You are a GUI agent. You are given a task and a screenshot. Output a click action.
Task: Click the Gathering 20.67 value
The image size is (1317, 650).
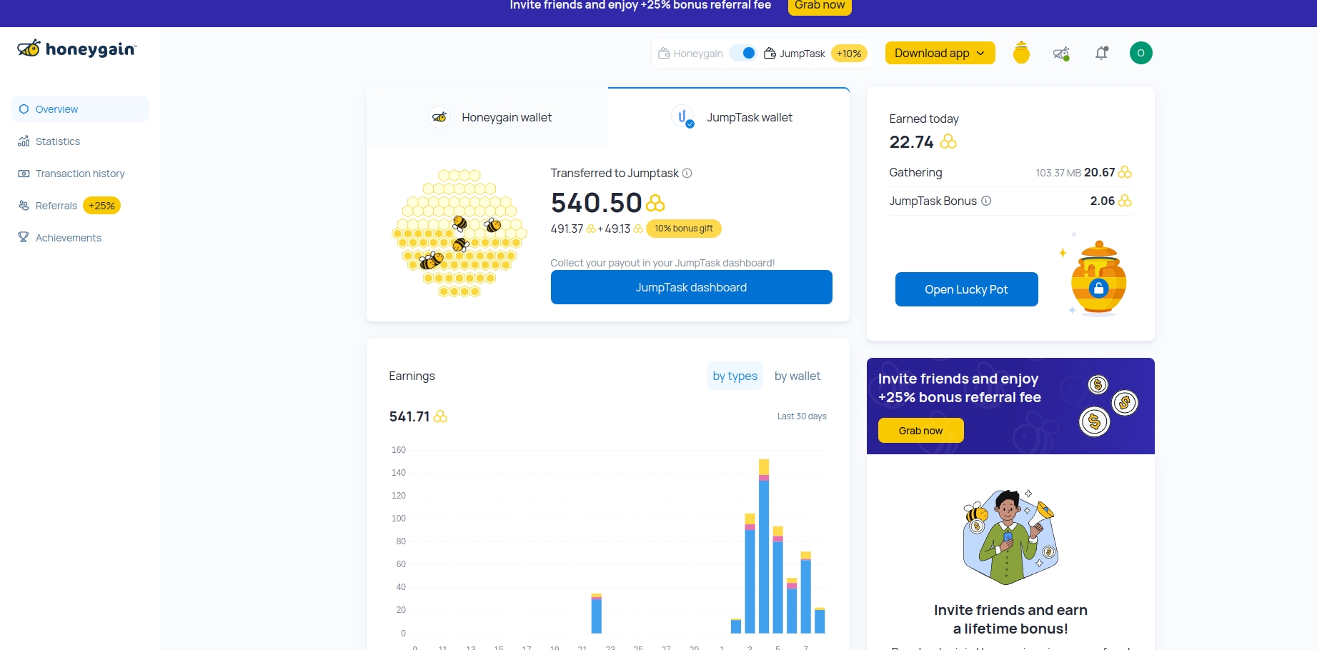point(1099,172)
